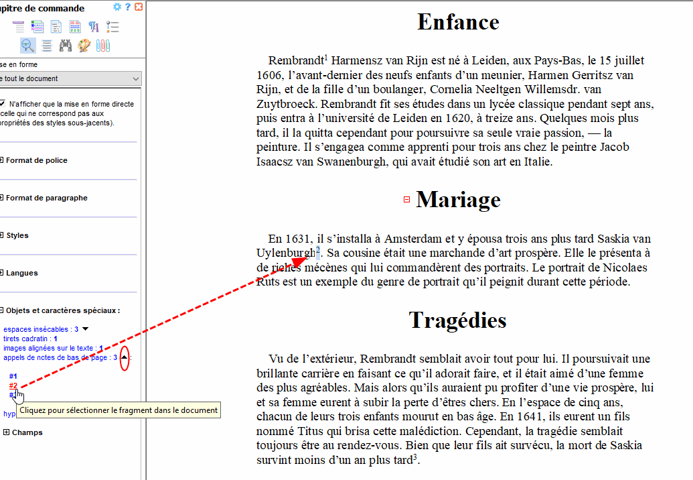Click the "Enfance" heading in the document
The height and width of the screenshot is (480, 693).
(458, 22)
